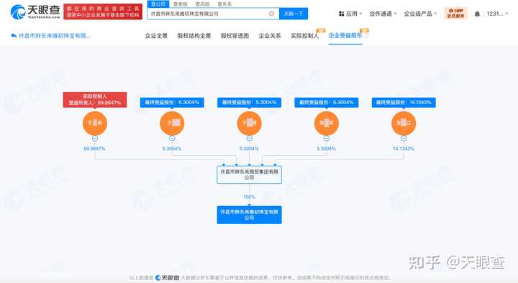Expand the 合作通道 dropdown menu

click(383, 14)
